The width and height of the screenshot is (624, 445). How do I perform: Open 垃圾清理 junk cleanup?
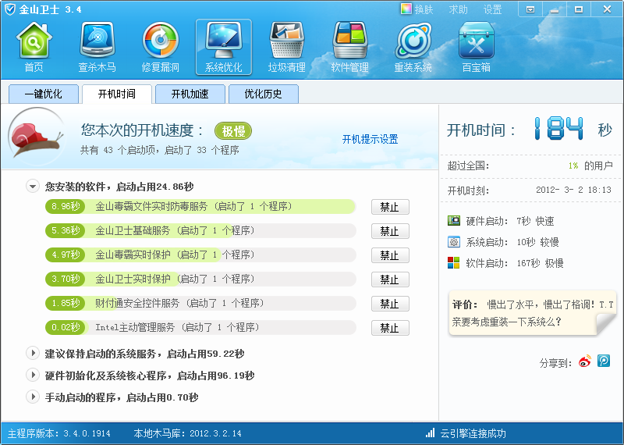pyautogui.click(x=287, y=47)
